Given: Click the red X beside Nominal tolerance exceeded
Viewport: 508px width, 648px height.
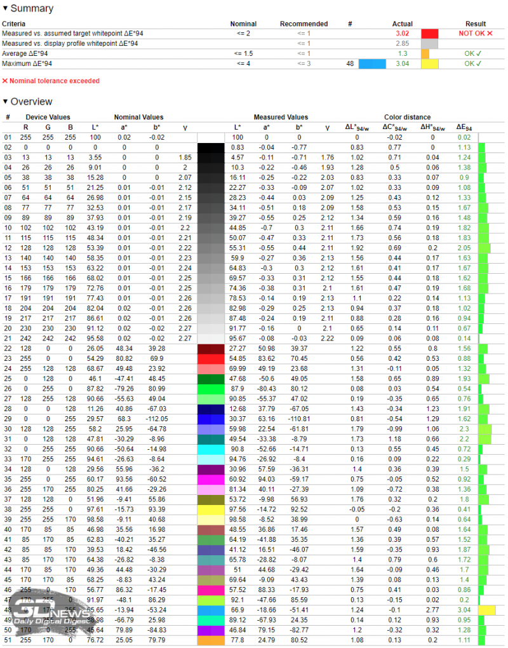Looking at the screenshot, I should tap(5, 81).
